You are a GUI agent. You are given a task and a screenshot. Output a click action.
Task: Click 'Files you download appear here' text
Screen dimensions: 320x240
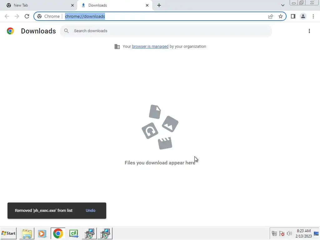pos(160,162)
